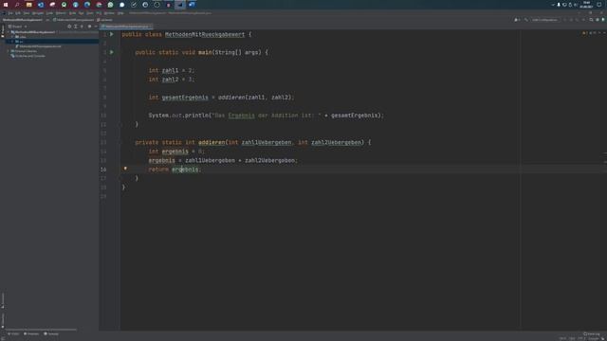Open the lightbulb quick-fix on line 16
This screenshot has width=607, height=341.
(125, 169)
